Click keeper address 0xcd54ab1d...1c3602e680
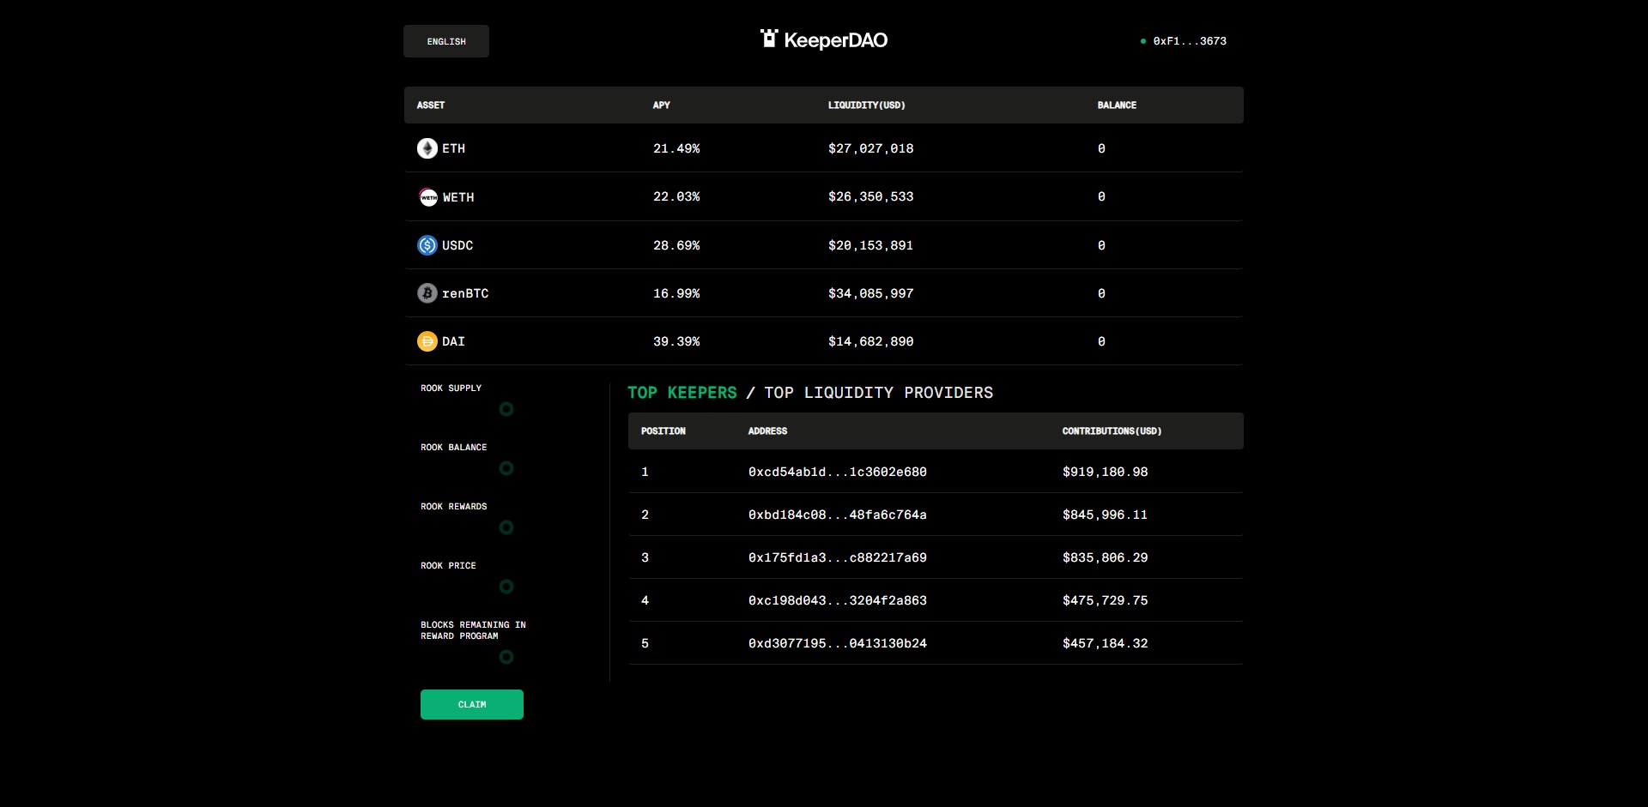The image size is (1648, 807). 838,472
